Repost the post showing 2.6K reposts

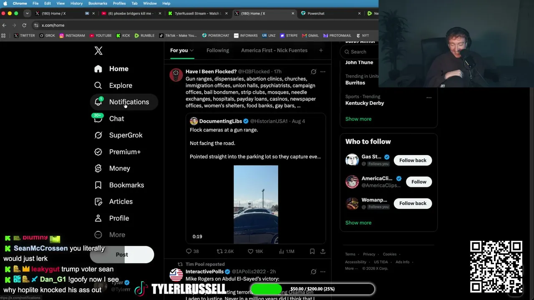click(x=225, y=251)
